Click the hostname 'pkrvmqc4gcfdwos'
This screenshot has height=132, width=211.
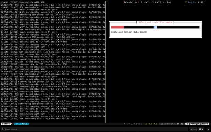pos(198,124)
